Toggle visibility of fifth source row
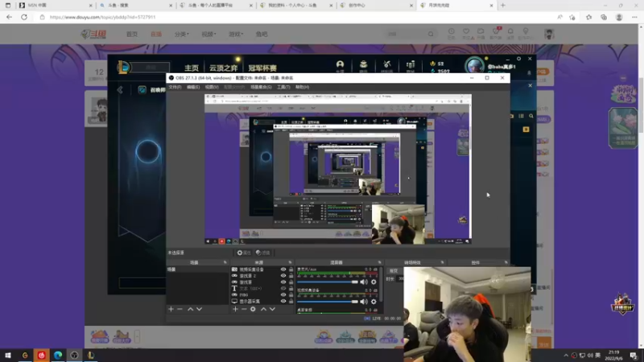 pos(283,294)
